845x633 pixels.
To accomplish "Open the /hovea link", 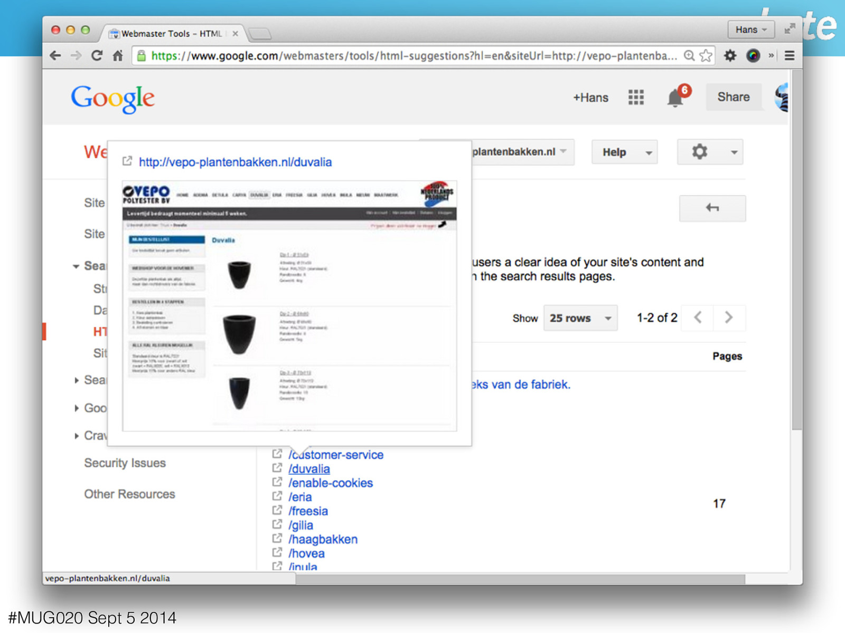I will pos(306,553).
